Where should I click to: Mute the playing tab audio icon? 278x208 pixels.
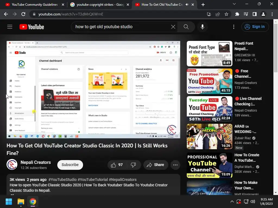187,5
